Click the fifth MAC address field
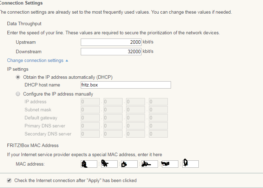 [x=170, y=164]
